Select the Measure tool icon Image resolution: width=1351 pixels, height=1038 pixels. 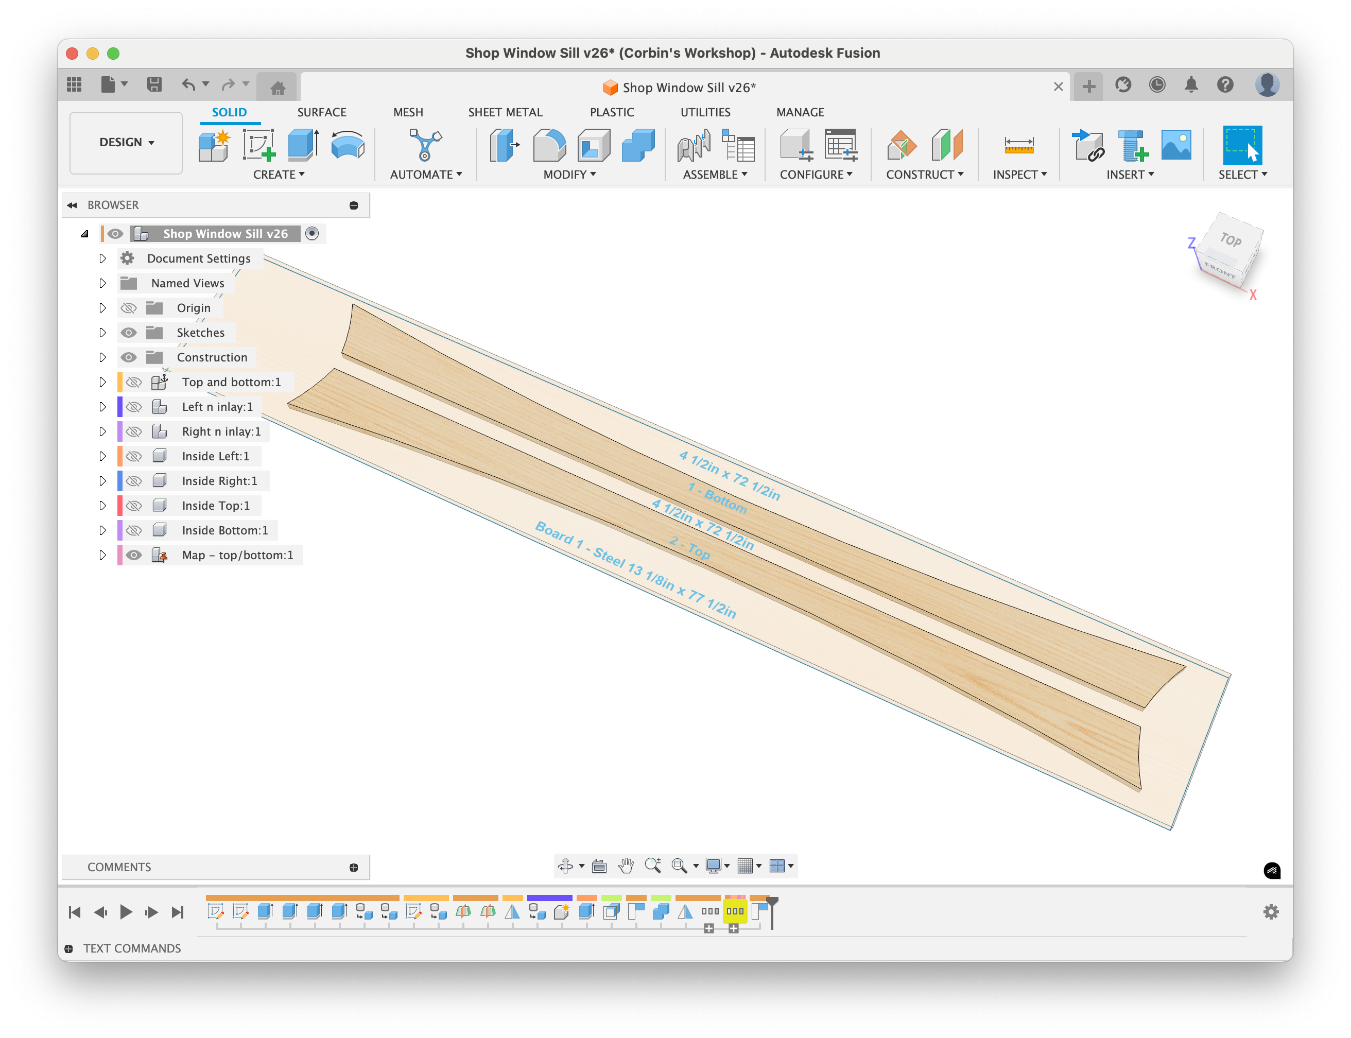tap(1019, 146)
